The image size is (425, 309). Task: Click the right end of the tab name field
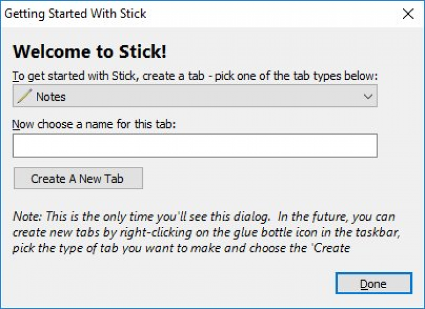pyautogui.click(x=368, y=145)
